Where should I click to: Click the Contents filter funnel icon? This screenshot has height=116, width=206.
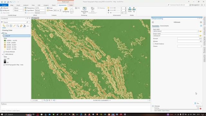click(x=2, y=22)
